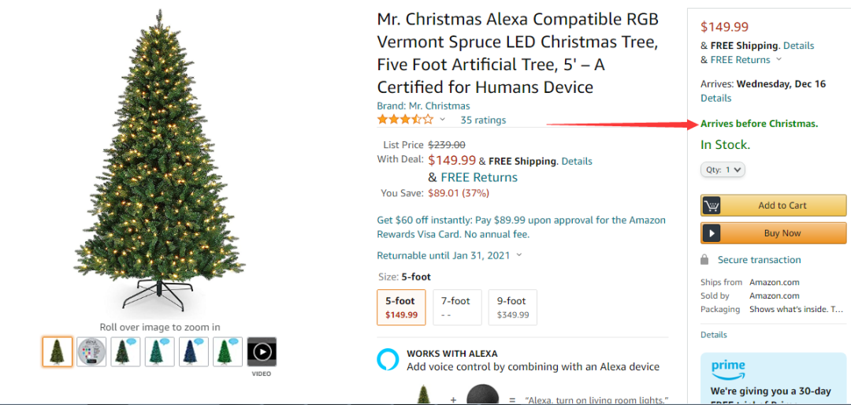Click the secure transaction padlock icon
This screenshot has width=851, height=405.
(704, 260)
